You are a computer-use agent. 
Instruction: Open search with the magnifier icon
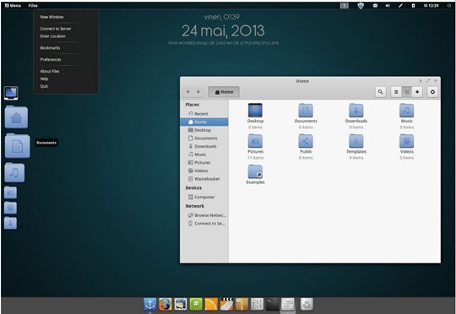pos(380,92)
